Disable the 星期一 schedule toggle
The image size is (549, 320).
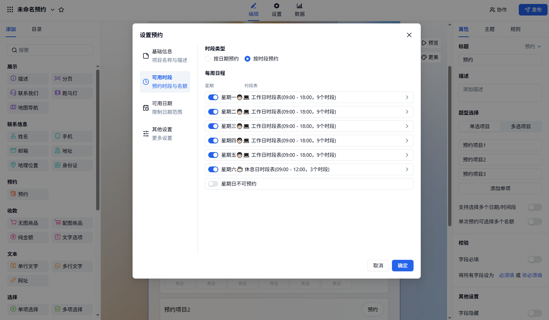click(213, 97)
